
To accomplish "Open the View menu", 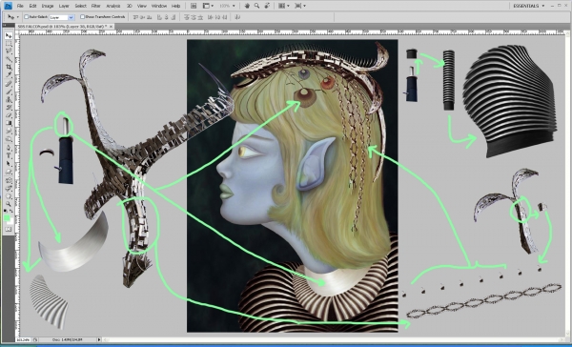I will [x=141, y=6].
